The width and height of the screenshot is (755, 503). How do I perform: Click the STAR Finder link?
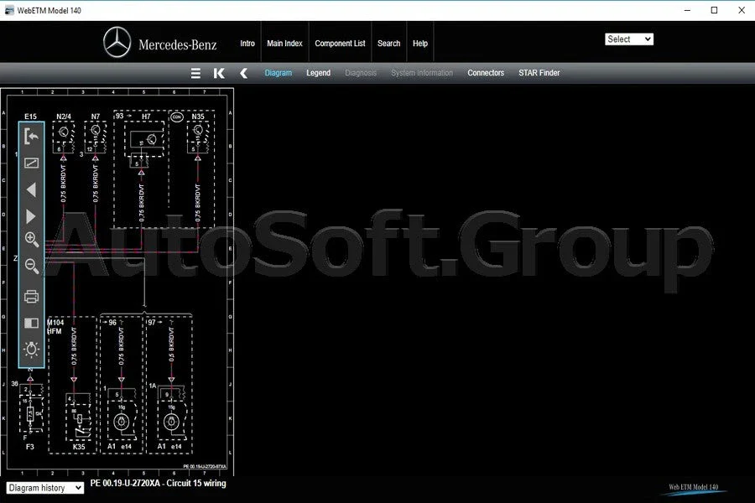(x=539, y=73)
